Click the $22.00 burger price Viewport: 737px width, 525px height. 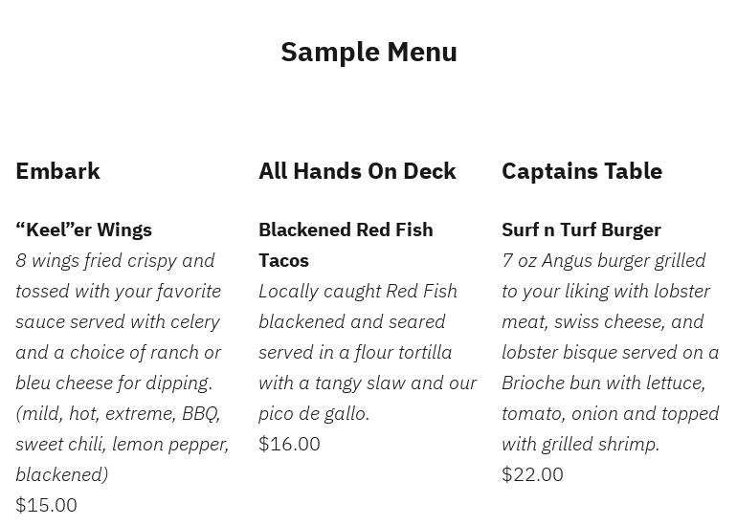tap(532, 474)
